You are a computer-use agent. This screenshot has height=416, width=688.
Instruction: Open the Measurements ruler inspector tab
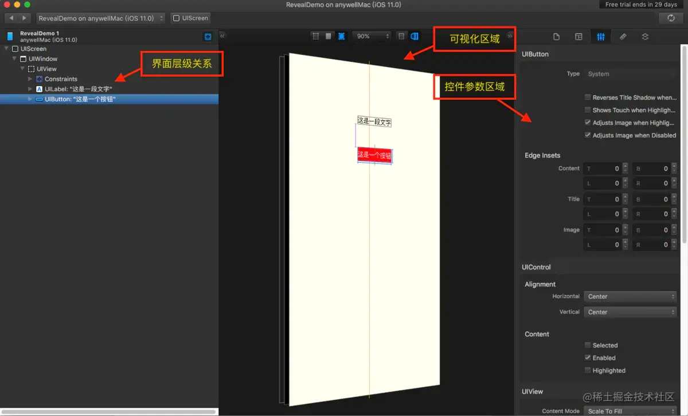623,37
